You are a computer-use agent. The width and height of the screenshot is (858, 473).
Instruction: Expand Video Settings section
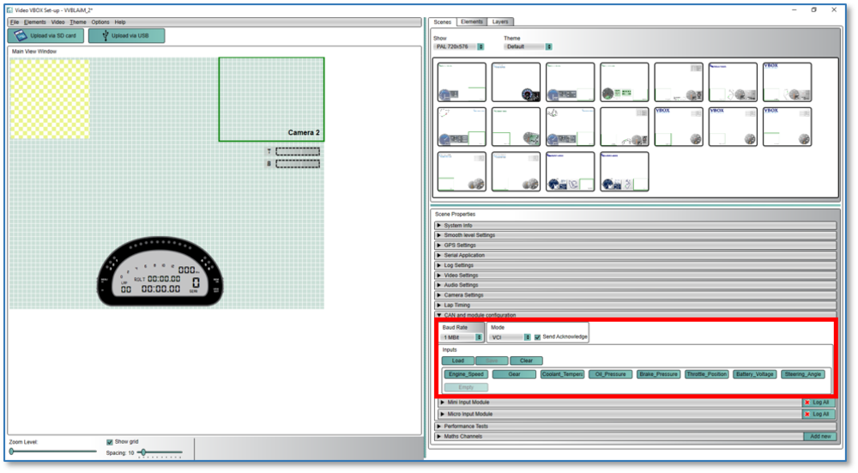(x=636, y=276)
